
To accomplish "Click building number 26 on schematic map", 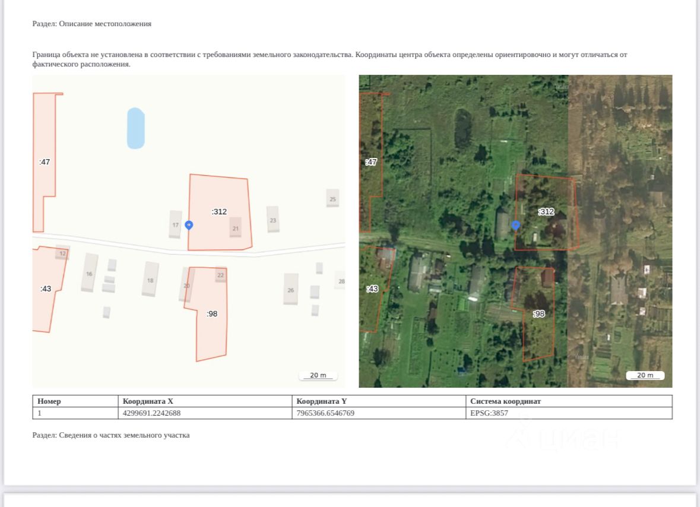I will click(x=290, y=290).
